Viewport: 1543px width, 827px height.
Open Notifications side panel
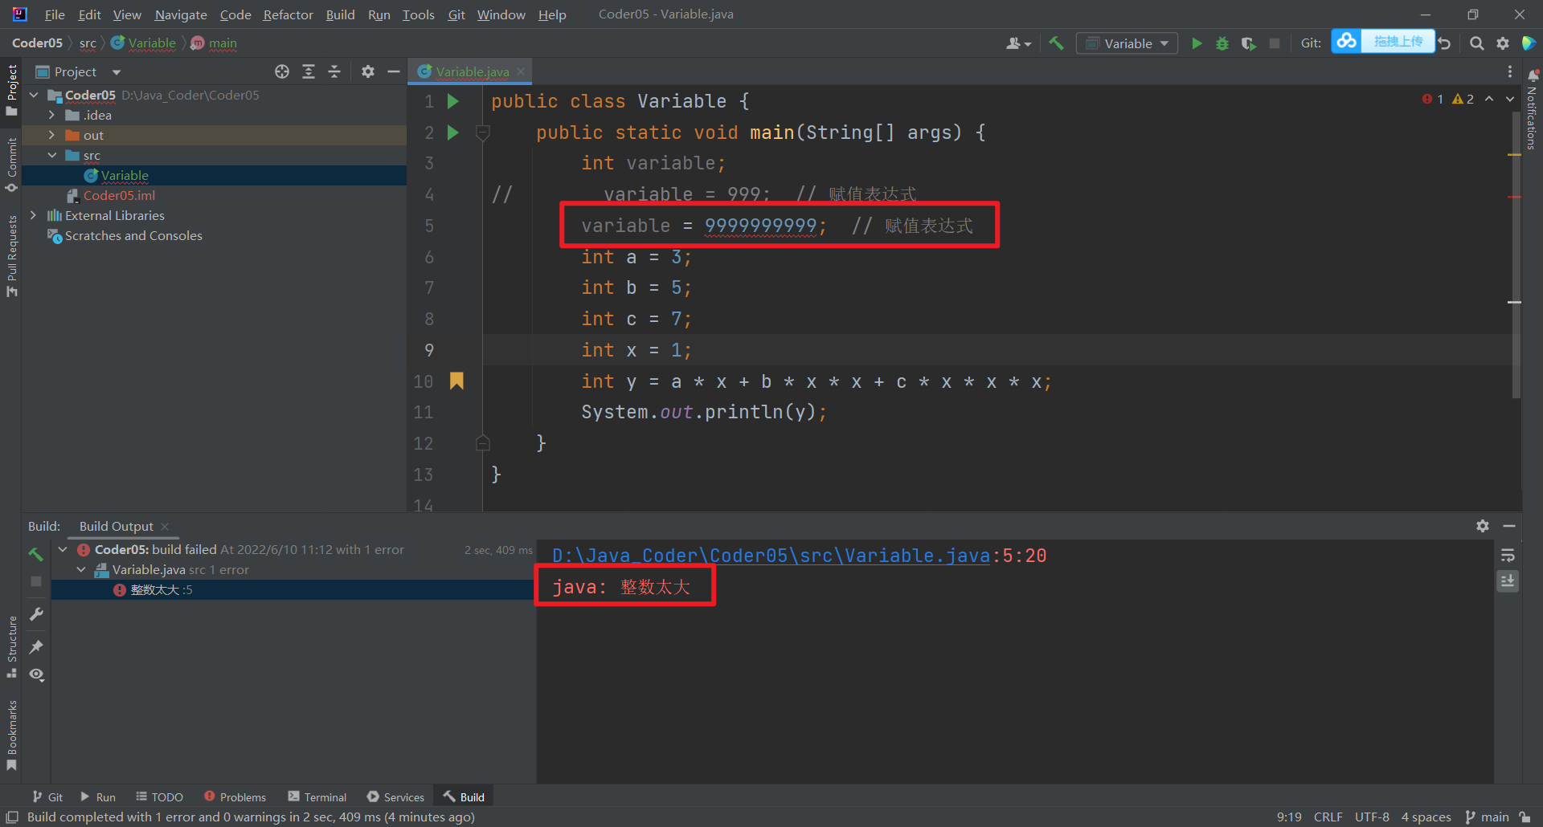(1533, 110)
